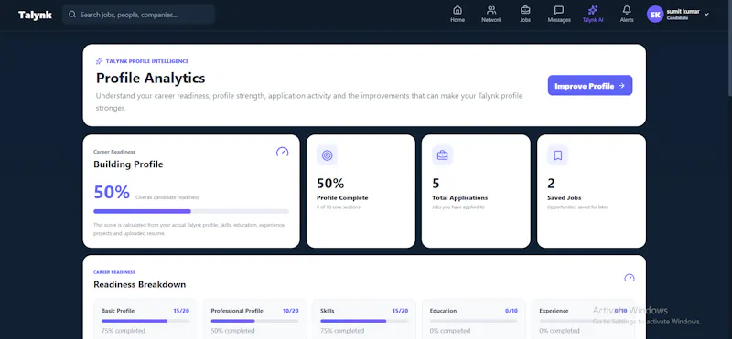The width and height of the screenshot is (732, 339).
Task: Click the Skills progress bar
Action: (364, 321)
